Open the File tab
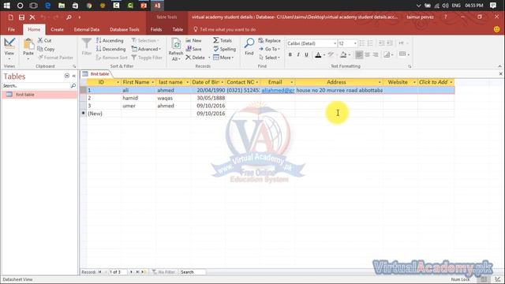The width and height of the screenshot is (505, 284). (x=11, y=29)
